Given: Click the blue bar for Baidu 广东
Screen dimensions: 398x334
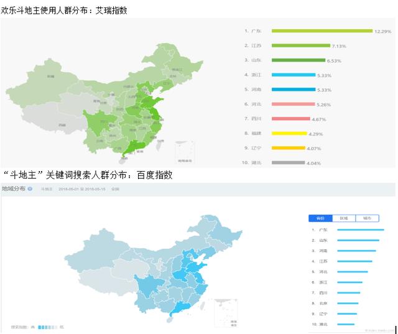Looking at the screenshot, I should coord(361,230).
